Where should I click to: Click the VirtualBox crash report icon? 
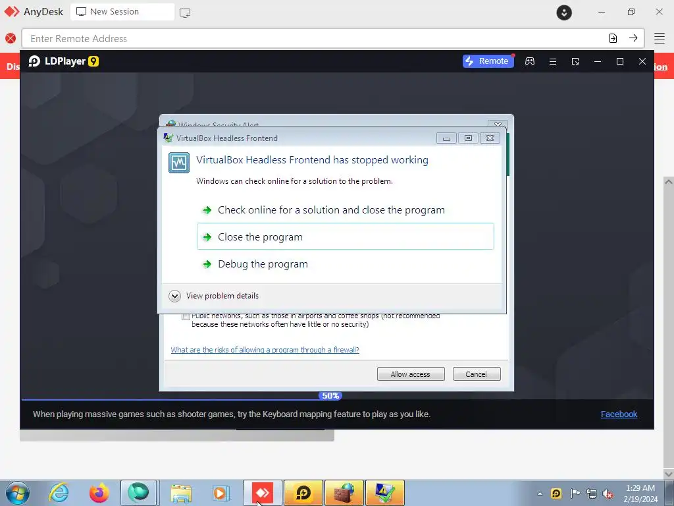point(179,163)
